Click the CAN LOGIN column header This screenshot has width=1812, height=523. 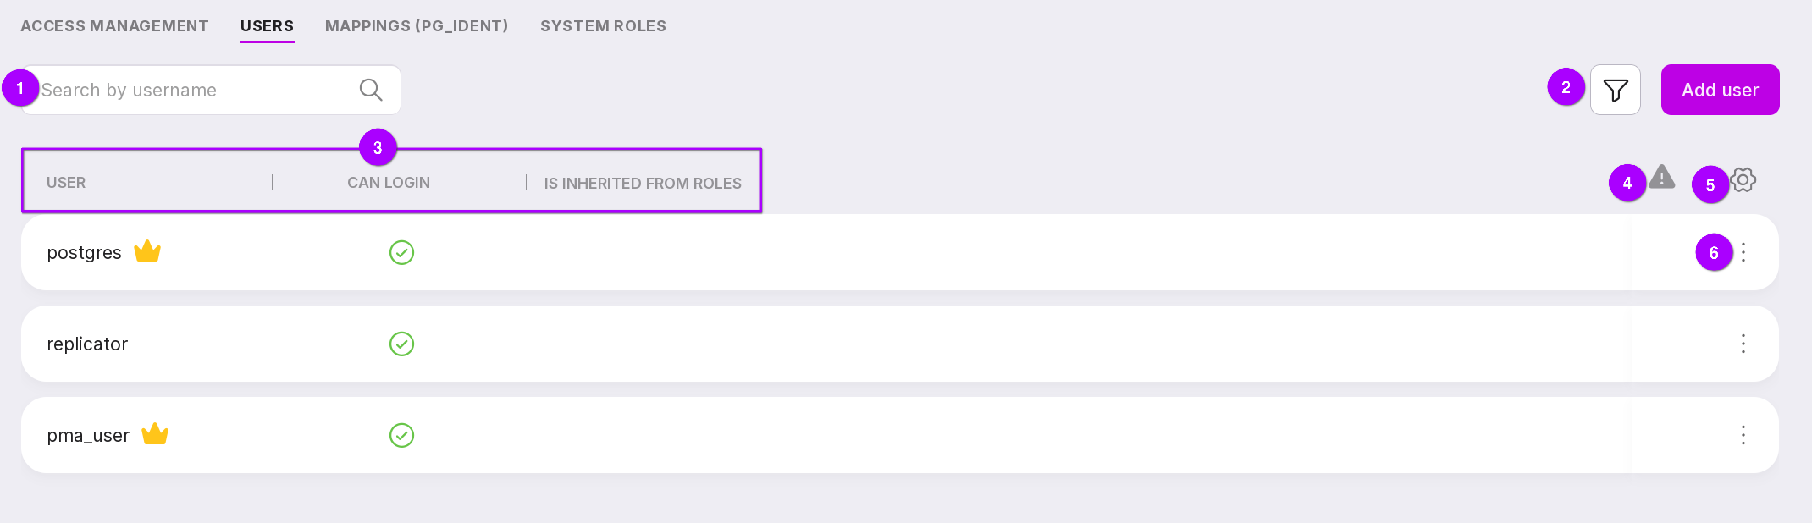pyautogui.click(x=388, y=183)
